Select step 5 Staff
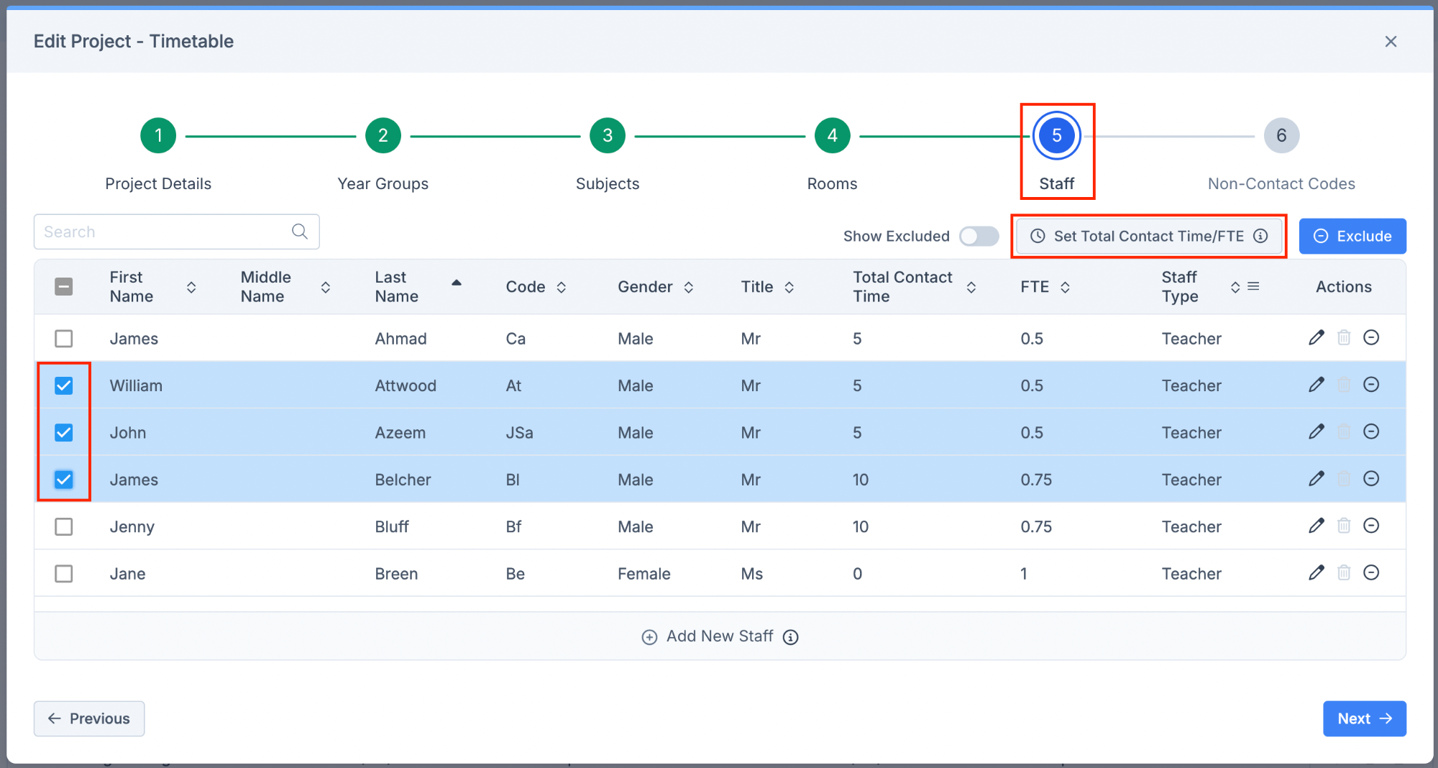Image resolution: width=1438 pixels, height=768 pixels. (x=1057, y=135)
